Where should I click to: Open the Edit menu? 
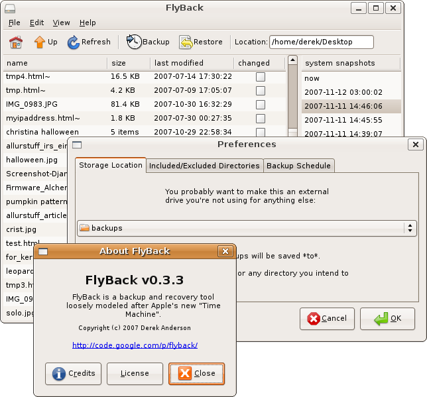pos(36,23)
